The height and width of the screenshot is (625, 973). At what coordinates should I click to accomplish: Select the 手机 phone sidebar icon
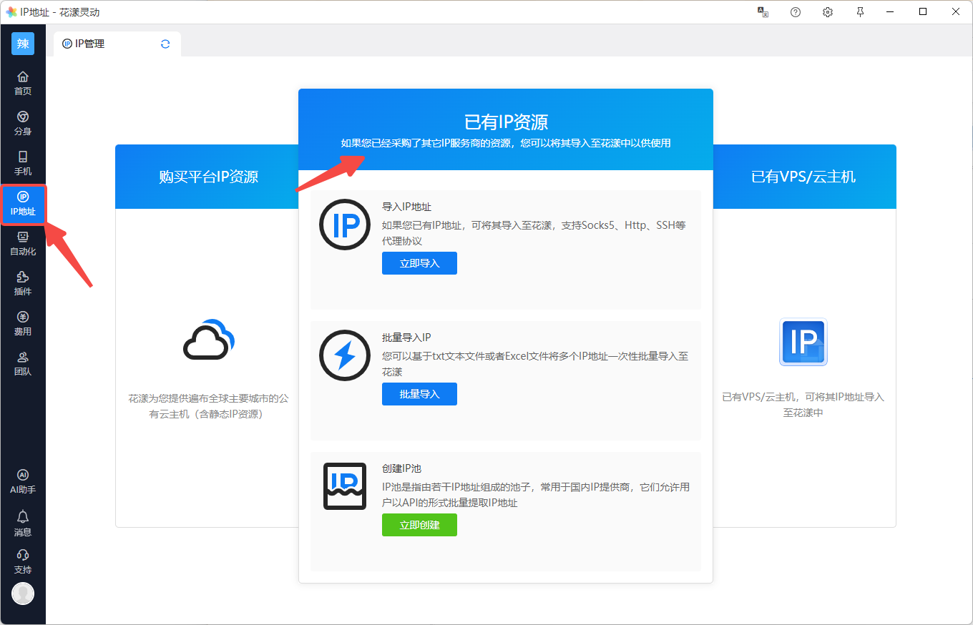click(23, 162)
